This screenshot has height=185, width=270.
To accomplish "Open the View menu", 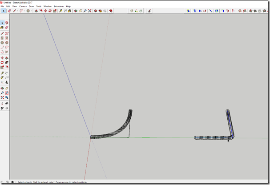I will (x=15, y=6).
